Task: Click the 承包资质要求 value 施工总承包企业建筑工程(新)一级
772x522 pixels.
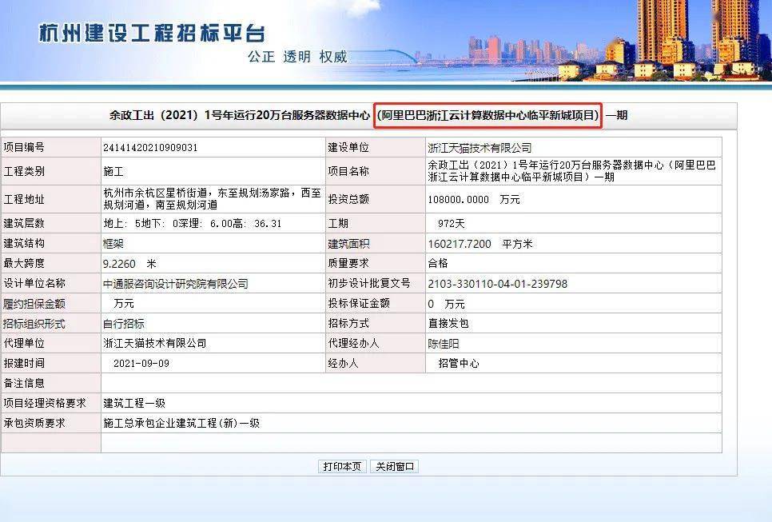Action: click(181, 423)
